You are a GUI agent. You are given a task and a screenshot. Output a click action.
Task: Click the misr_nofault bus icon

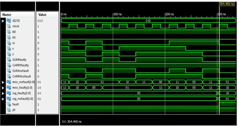tap(9, 82)
